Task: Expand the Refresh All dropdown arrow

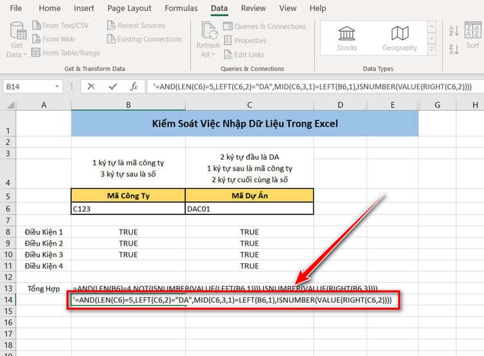Action: 213,55
